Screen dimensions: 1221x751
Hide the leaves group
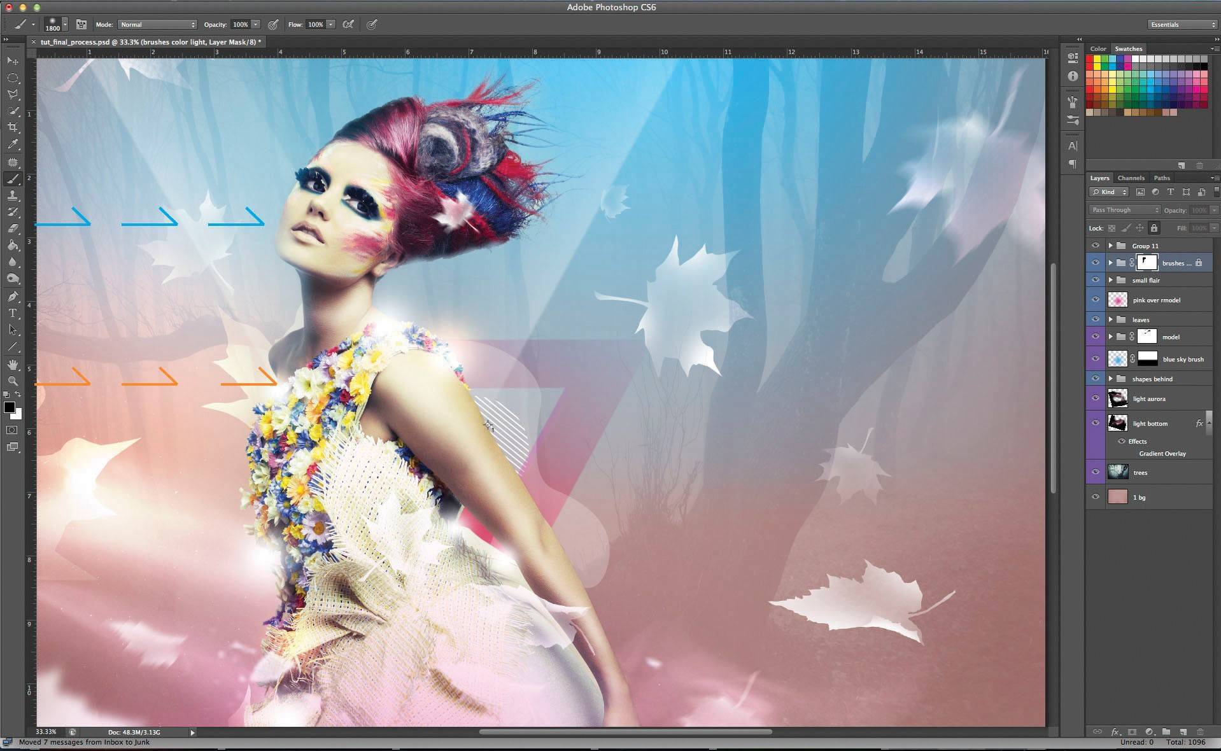coord(1096,319)
